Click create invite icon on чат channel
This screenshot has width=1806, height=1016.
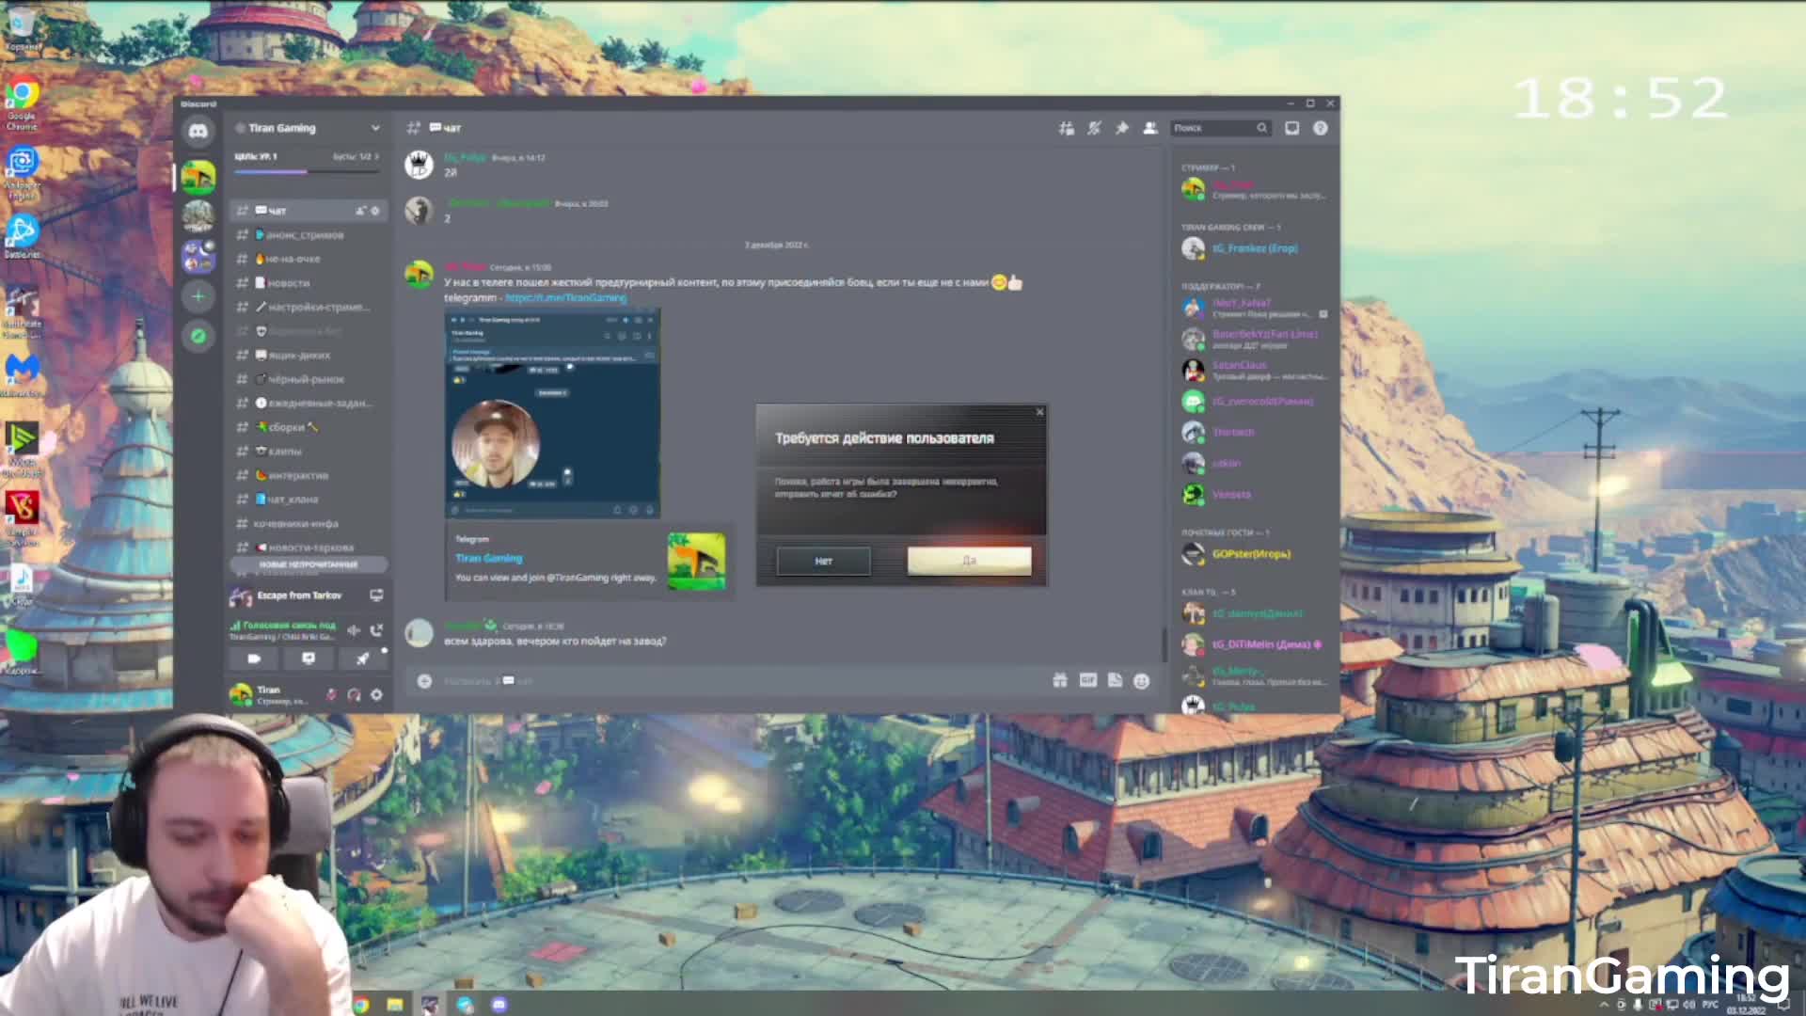[360, 211]
